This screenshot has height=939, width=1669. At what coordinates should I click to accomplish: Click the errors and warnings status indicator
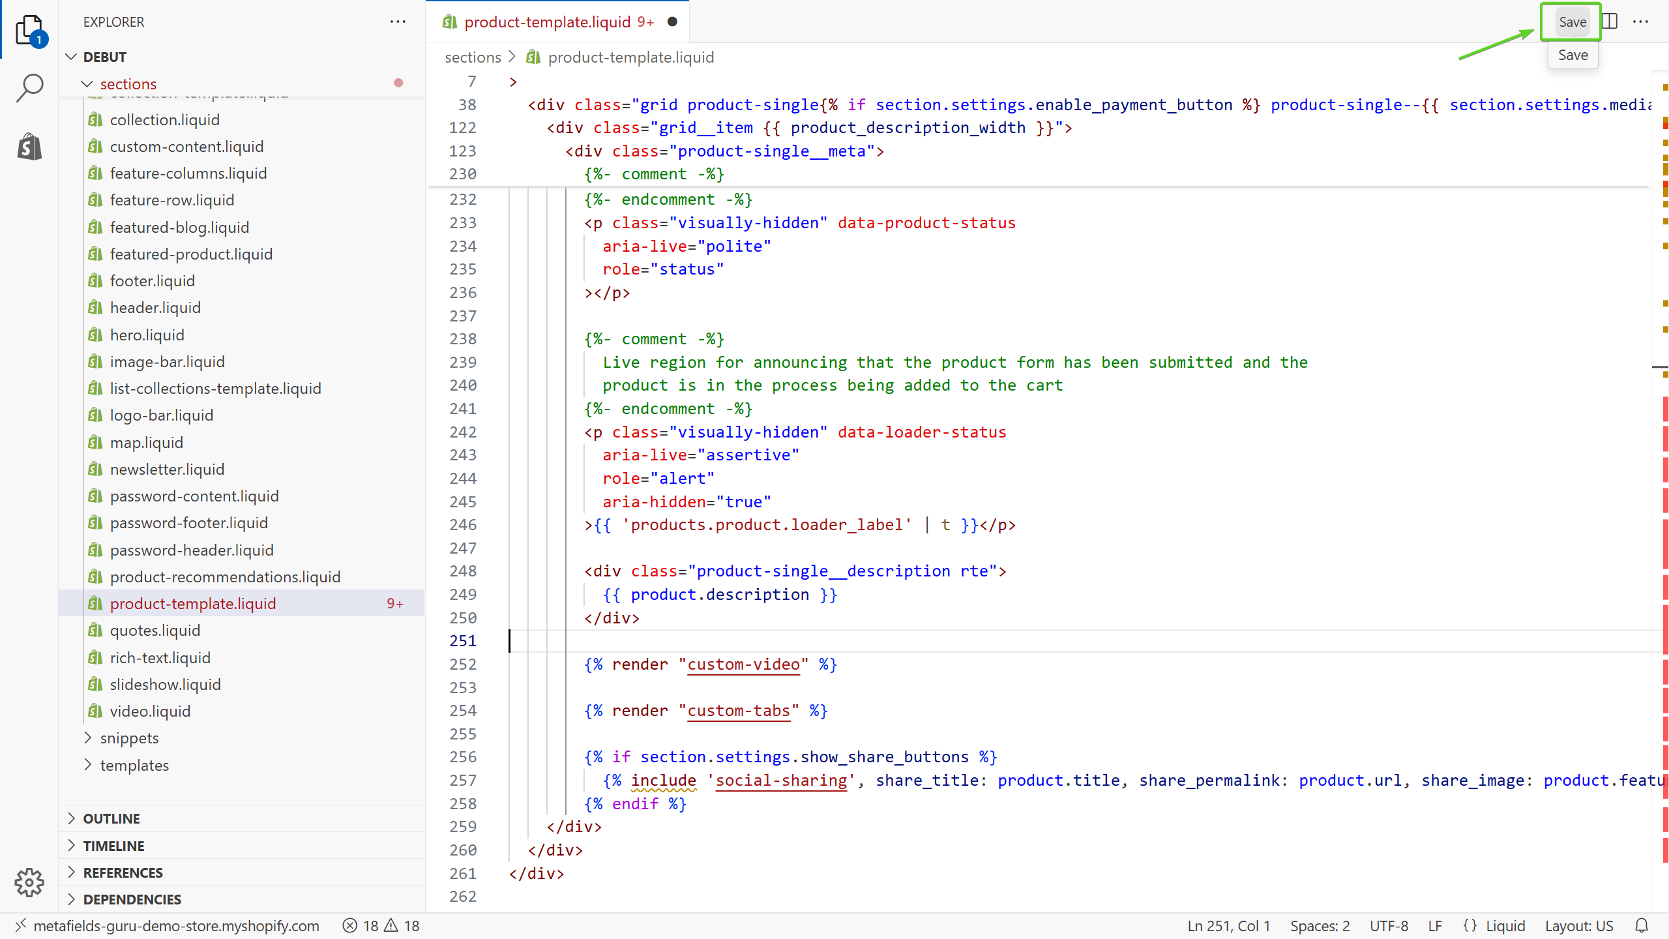381,926
